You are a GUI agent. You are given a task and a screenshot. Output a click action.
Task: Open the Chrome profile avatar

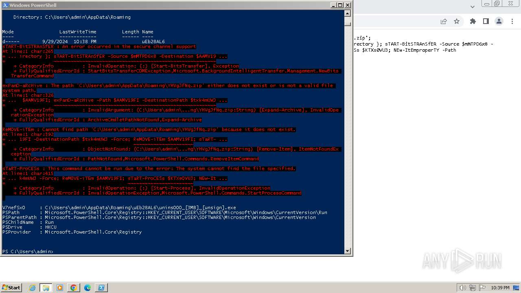499,21
